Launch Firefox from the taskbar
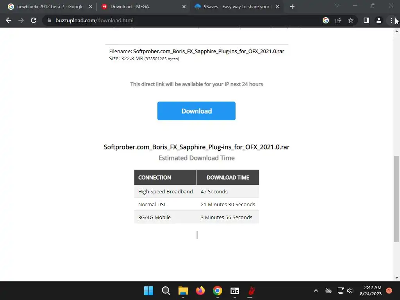The image size is (400, 300). click(200, 291)
